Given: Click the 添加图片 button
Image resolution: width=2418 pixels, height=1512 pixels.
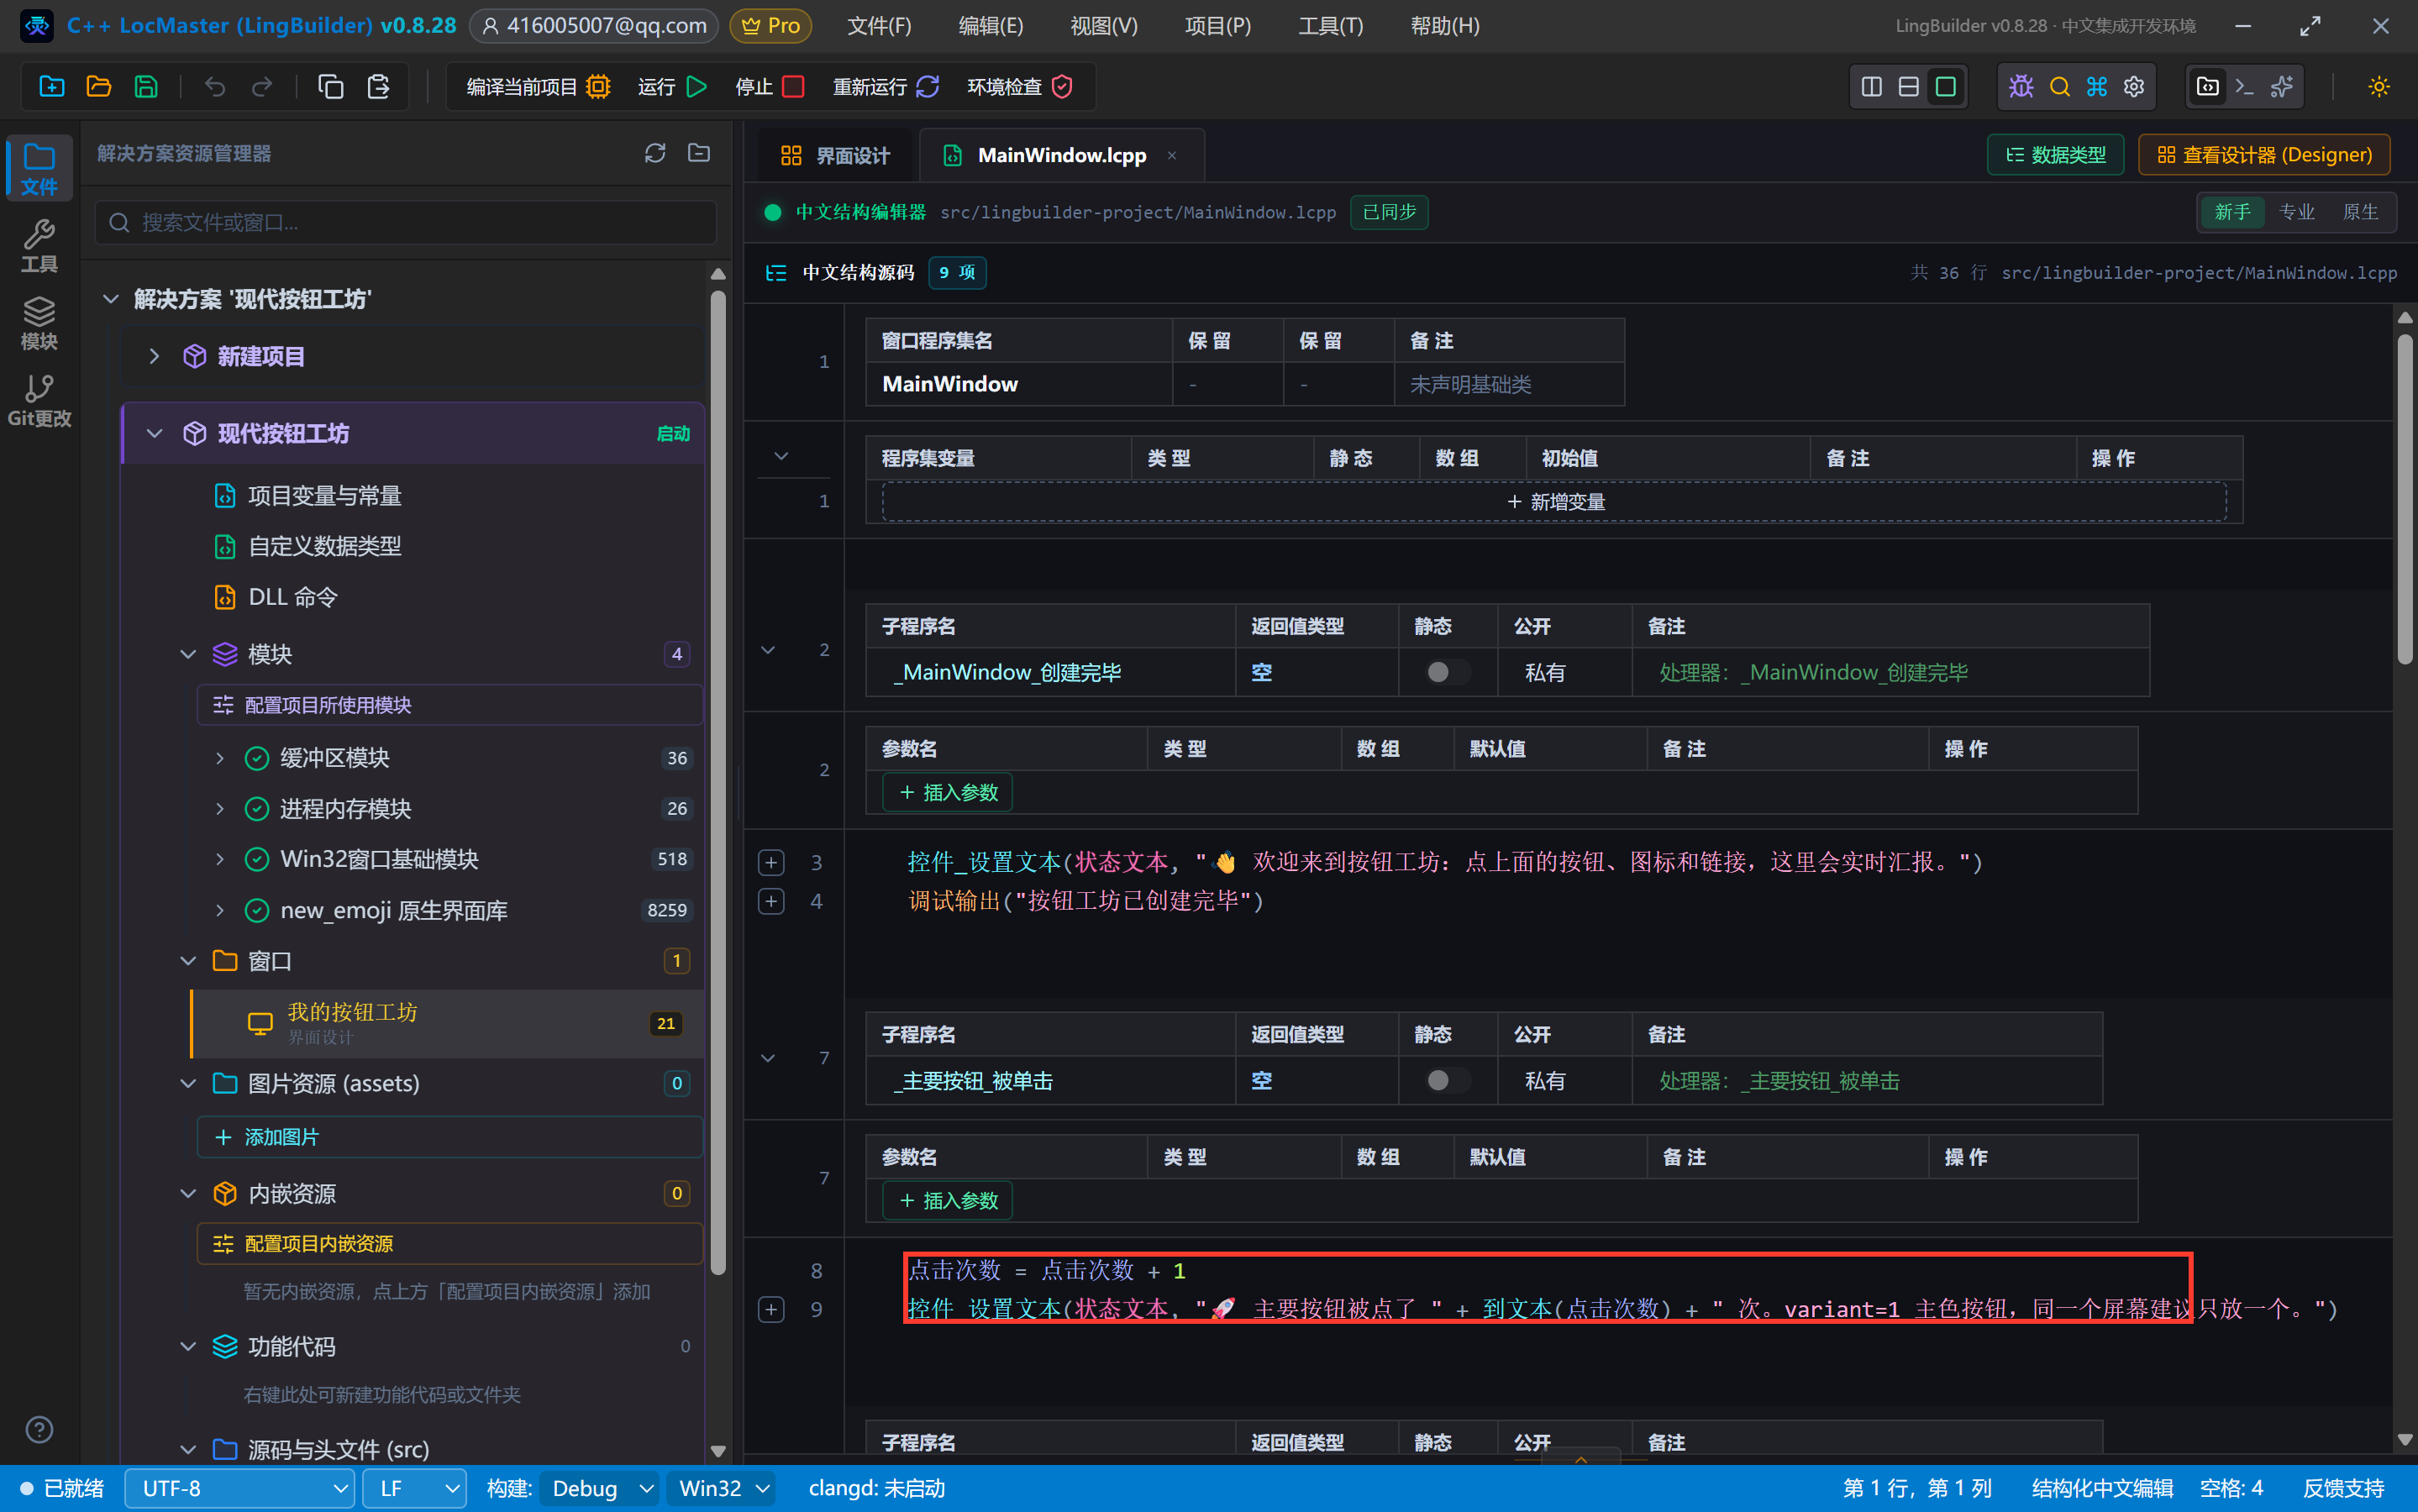Looking at the screenshot, I should (449, 1137).
